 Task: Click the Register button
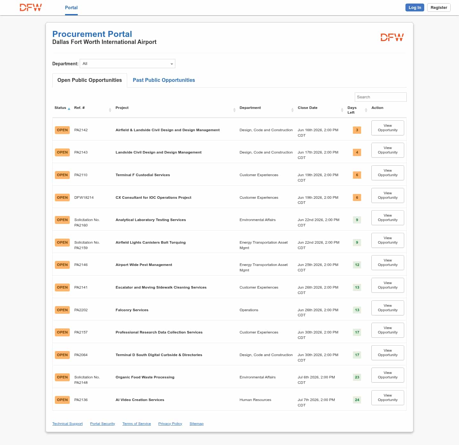point(439,8)
